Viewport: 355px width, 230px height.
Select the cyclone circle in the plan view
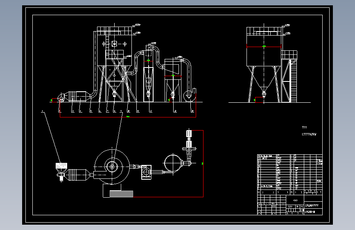[173, 163]
